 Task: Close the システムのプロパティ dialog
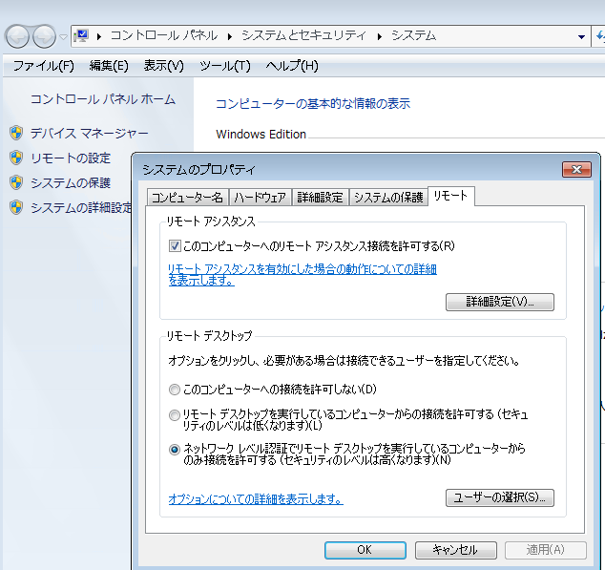[x=576, y=169]
